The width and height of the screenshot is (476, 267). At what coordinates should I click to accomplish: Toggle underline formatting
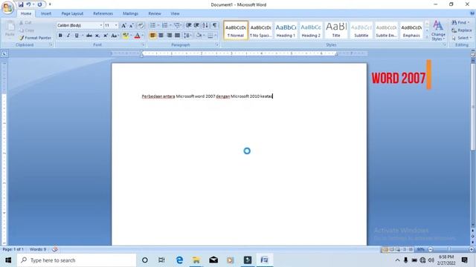(77, 36)
